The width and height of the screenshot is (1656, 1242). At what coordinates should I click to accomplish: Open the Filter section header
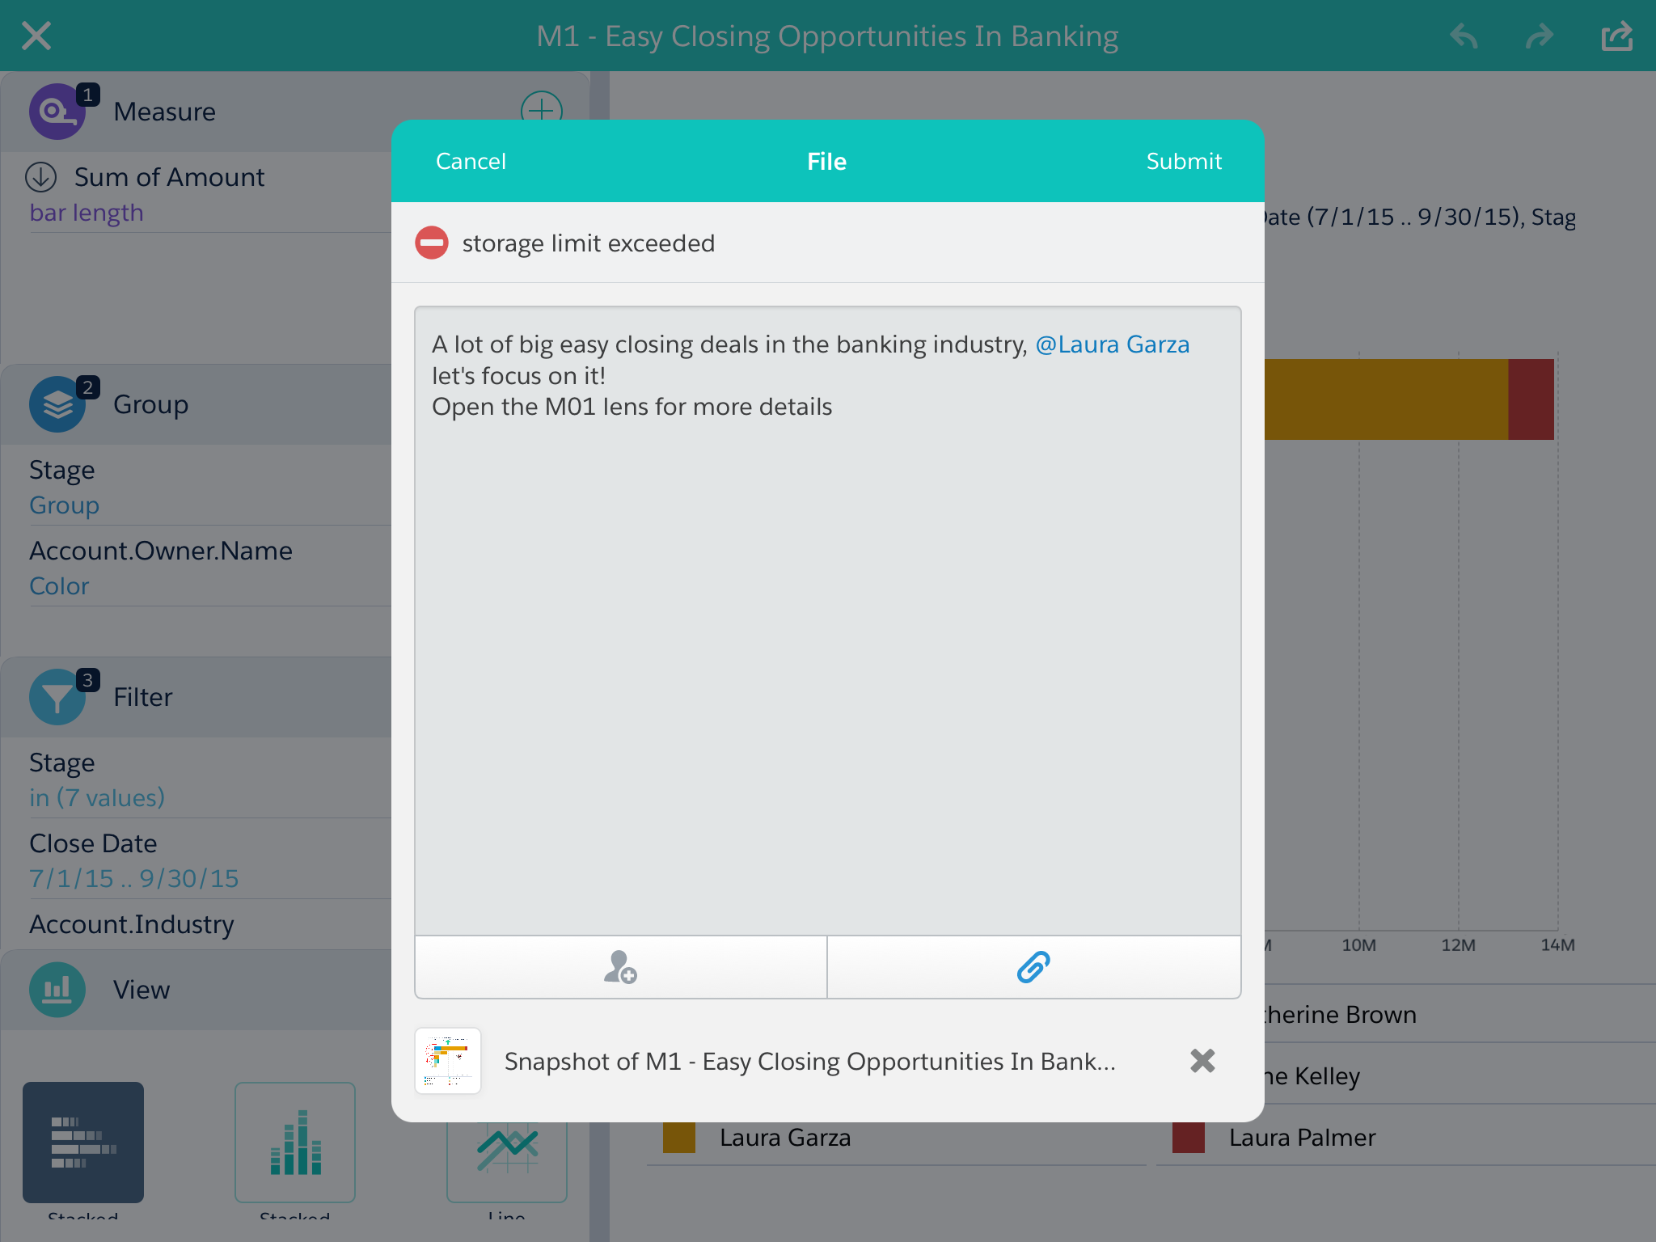pyautogui.click(x=143, y=697)
